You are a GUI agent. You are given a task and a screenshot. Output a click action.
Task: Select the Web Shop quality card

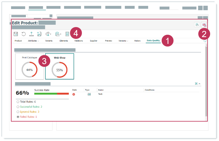tap(59, 66)
